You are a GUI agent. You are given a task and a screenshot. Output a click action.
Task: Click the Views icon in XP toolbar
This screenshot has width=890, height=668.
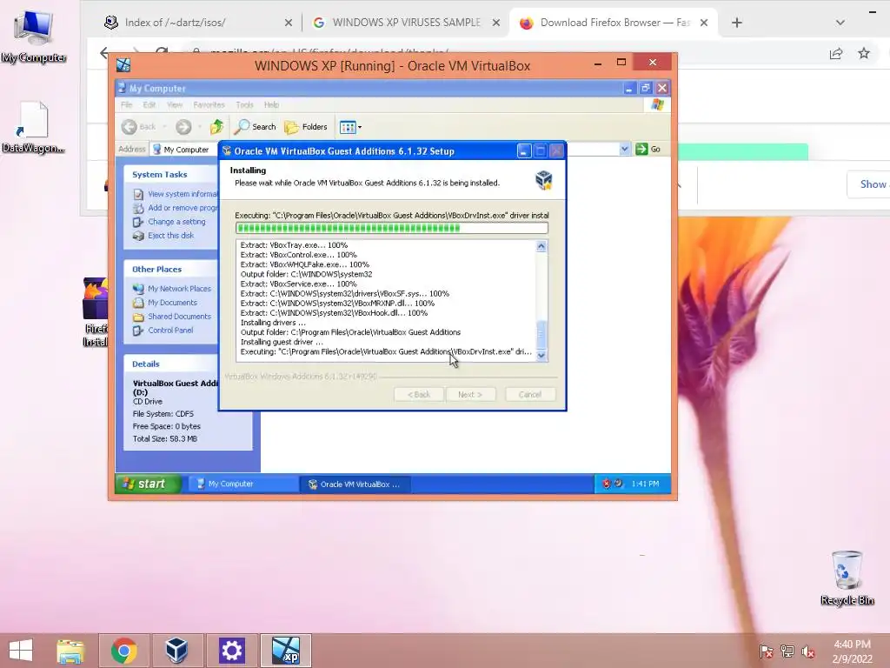[x=348, y=127]
